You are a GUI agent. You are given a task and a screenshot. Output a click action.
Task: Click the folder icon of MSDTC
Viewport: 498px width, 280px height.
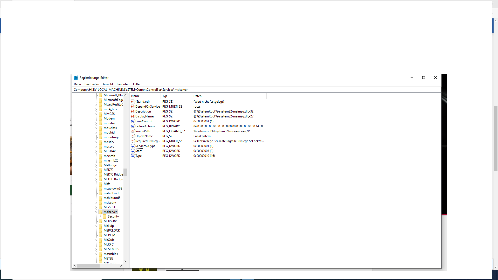(x=101, y=170)
